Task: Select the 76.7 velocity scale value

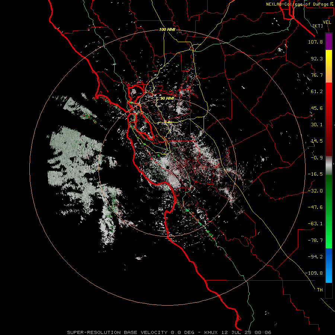Action: pyautogui.click(x=317, y=75)
